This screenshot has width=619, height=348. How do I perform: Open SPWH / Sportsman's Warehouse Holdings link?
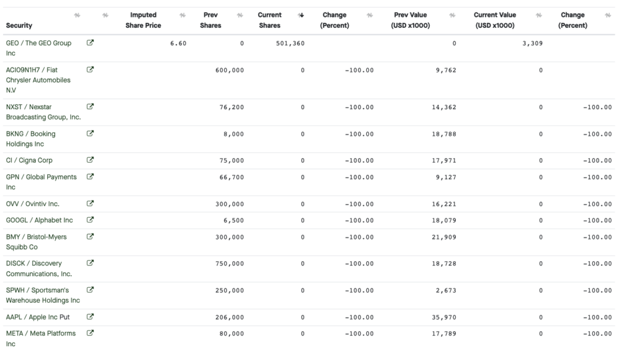pyautogui.click(x=43, y=296)
